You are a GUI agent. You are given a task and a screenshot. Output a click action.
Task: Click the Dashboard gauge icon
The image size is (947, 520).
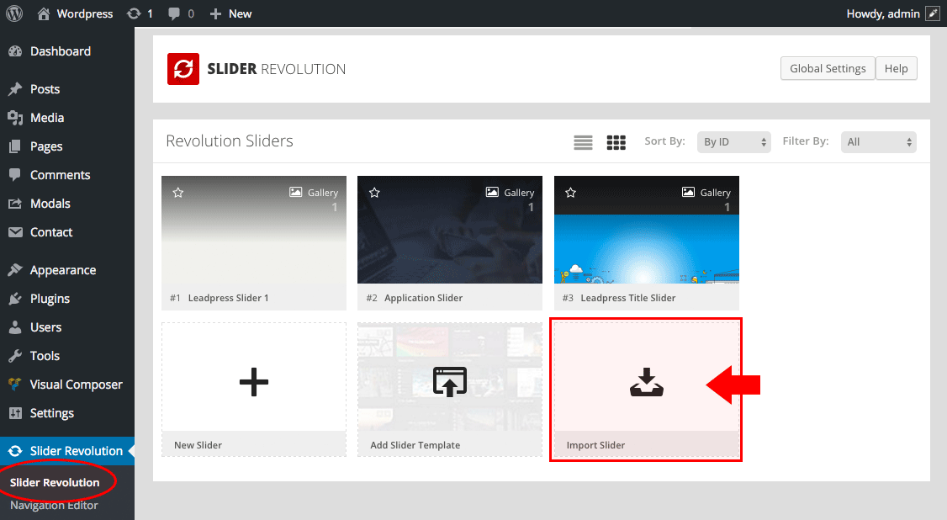(x=15, y=51)
